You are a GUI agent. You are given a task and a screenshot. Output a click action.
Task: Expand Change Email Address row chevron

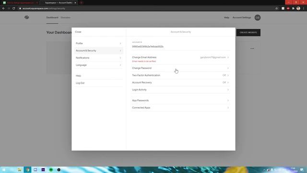(x=228, y=57)
